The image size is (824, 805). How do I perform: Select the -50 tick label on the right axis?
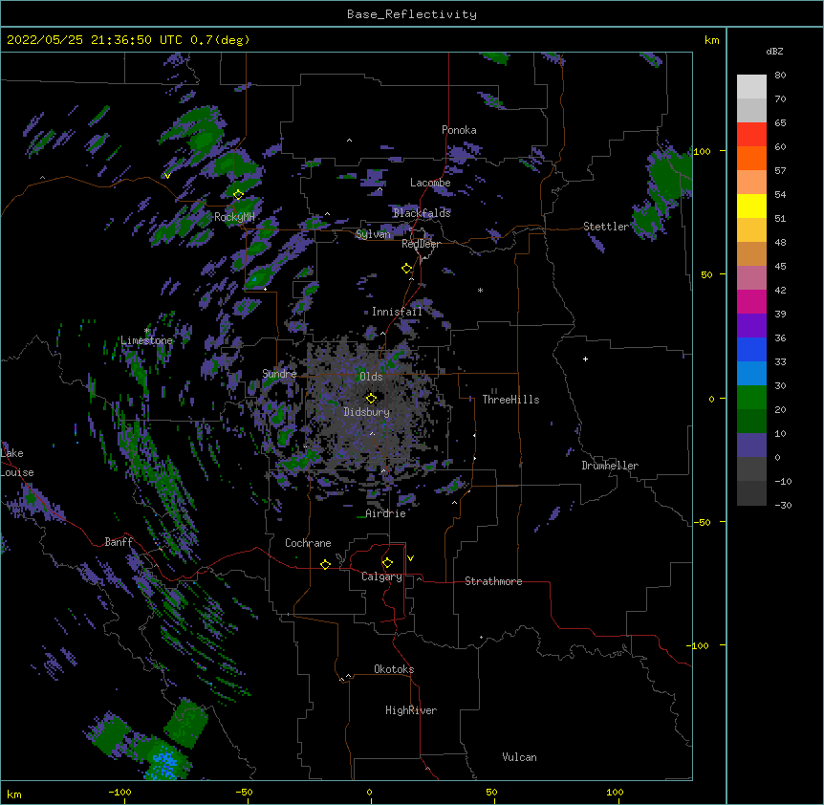tap(702, 522)
